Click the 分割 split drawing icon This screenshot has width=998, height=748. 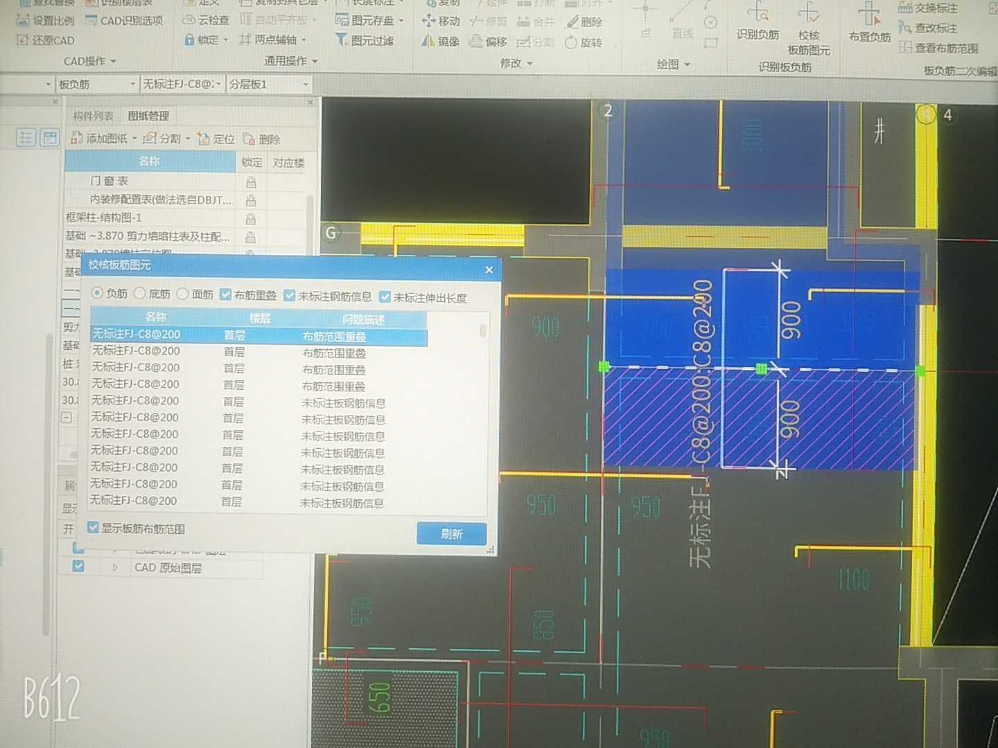[149, 139]
